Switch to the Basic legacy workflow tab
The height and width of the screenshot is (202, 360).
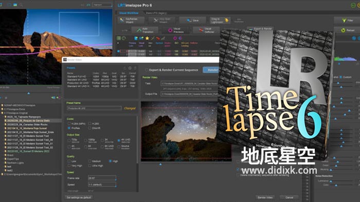pyautogui.click(x=156, y=13)
